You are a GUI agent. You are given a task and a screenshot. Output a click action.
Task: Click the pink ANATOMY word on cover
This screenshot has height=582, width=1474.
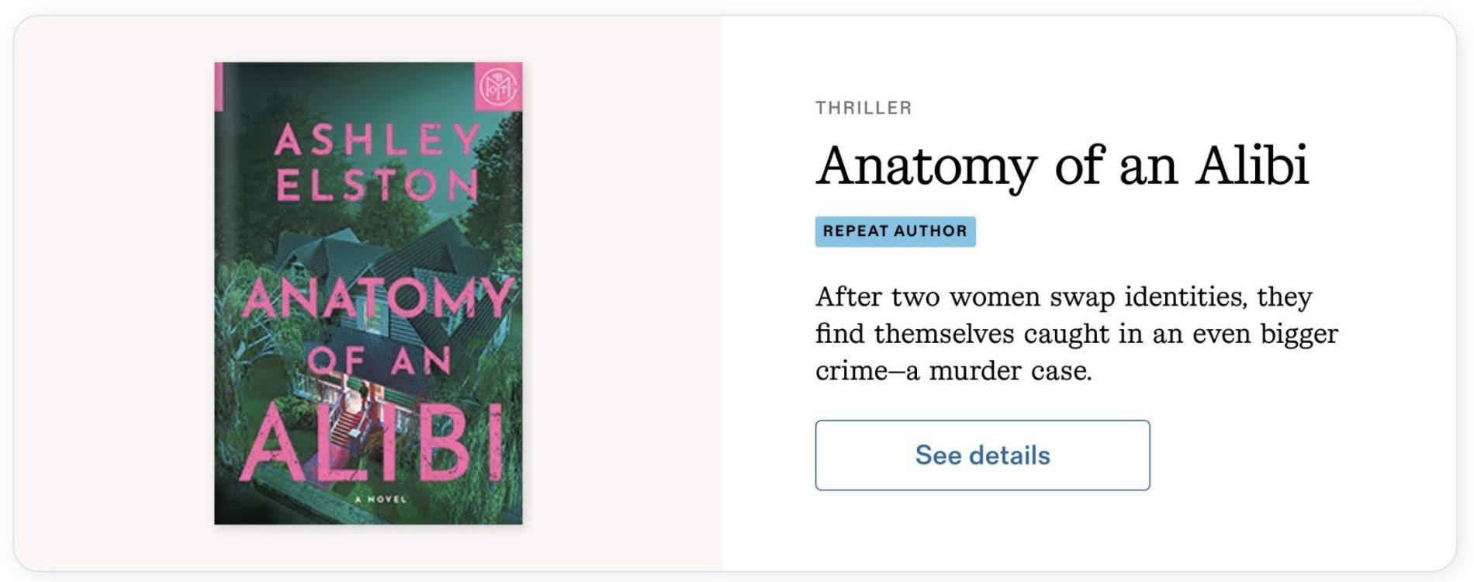(x=376, y=299)
